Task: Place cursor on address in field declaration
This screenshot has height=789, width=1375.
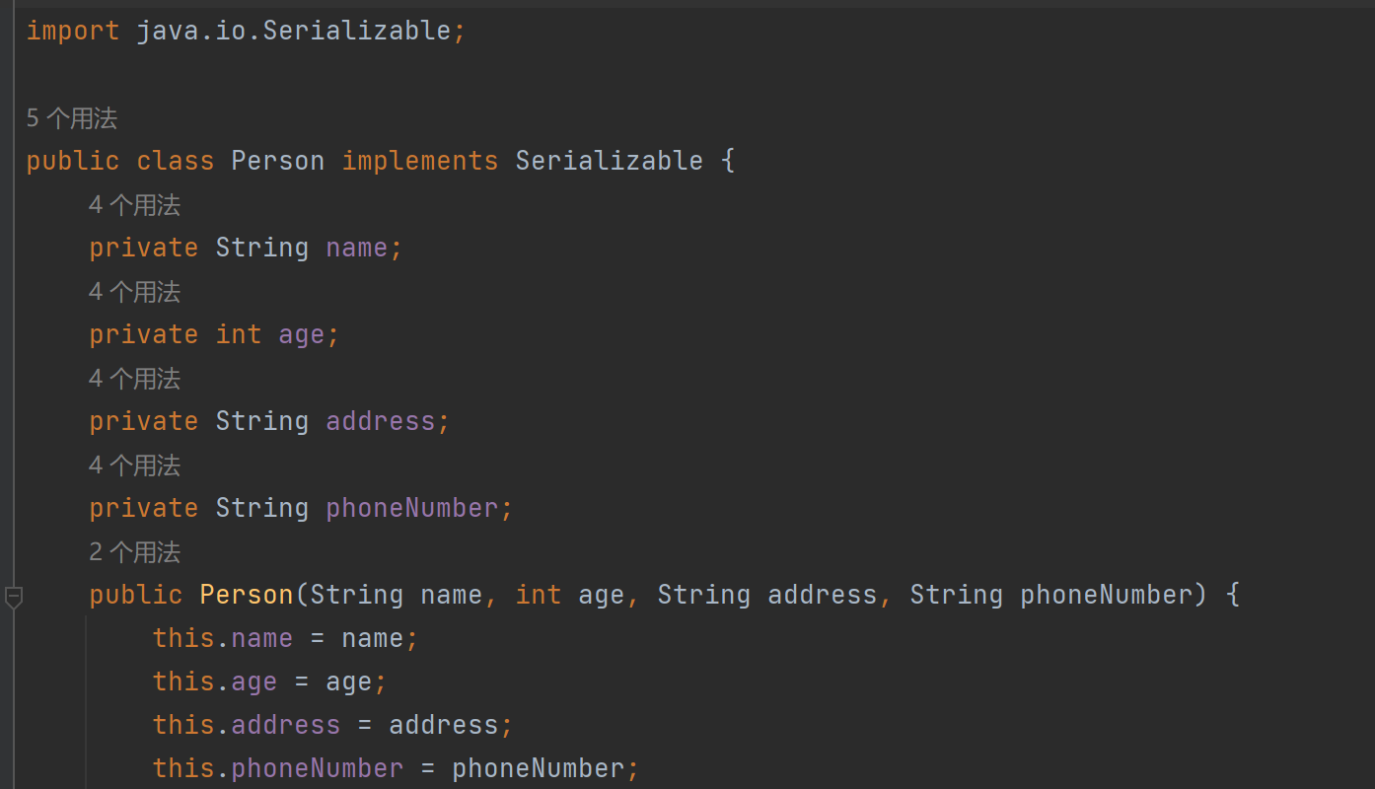Action: [380, 421]
